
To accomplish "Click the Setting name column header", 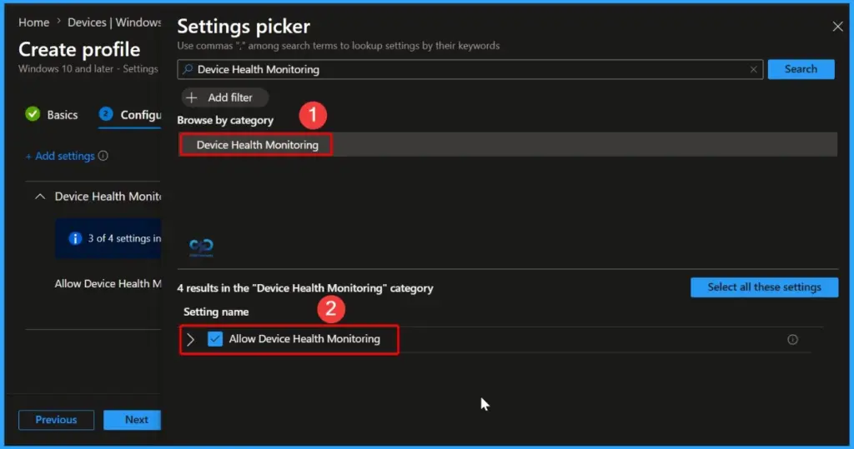I will [216, 312].
